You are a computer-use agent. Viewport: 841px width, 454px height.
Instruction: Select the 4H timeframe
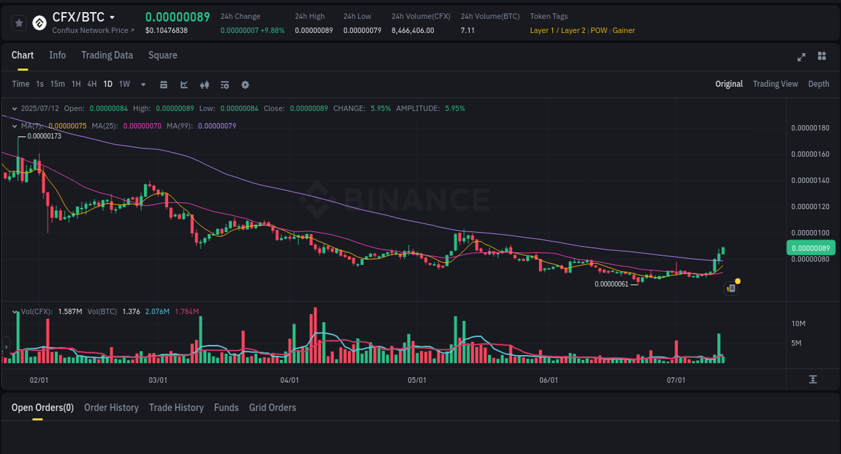coord(92,84)
